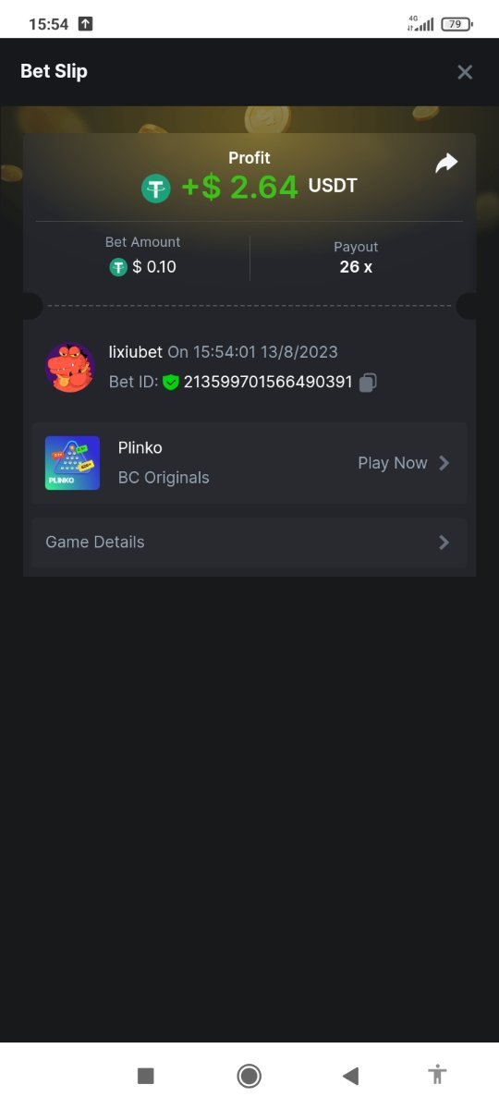Open lixiubet's dragon avatar
This screenshot has width=499, height=1109.
(70, 368)
